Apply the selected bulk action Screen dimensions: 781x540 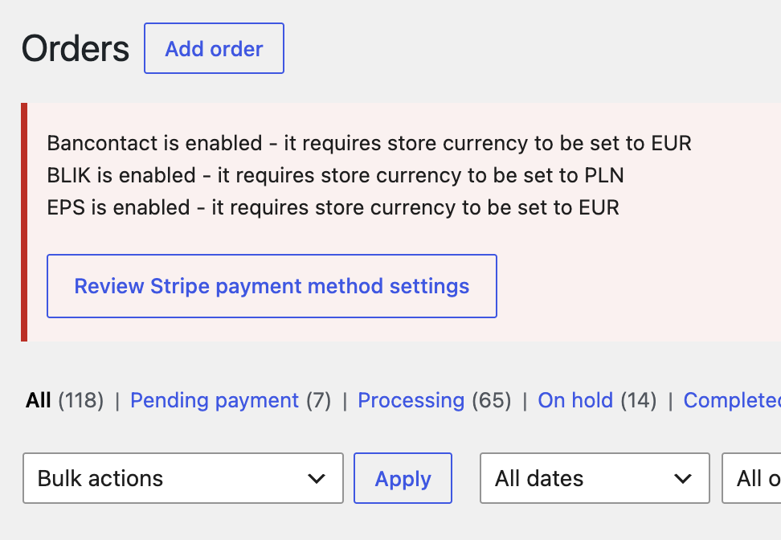tap(403, 478)
